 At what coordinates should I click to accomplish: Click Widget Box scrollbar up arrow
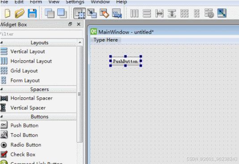(80, 42)
